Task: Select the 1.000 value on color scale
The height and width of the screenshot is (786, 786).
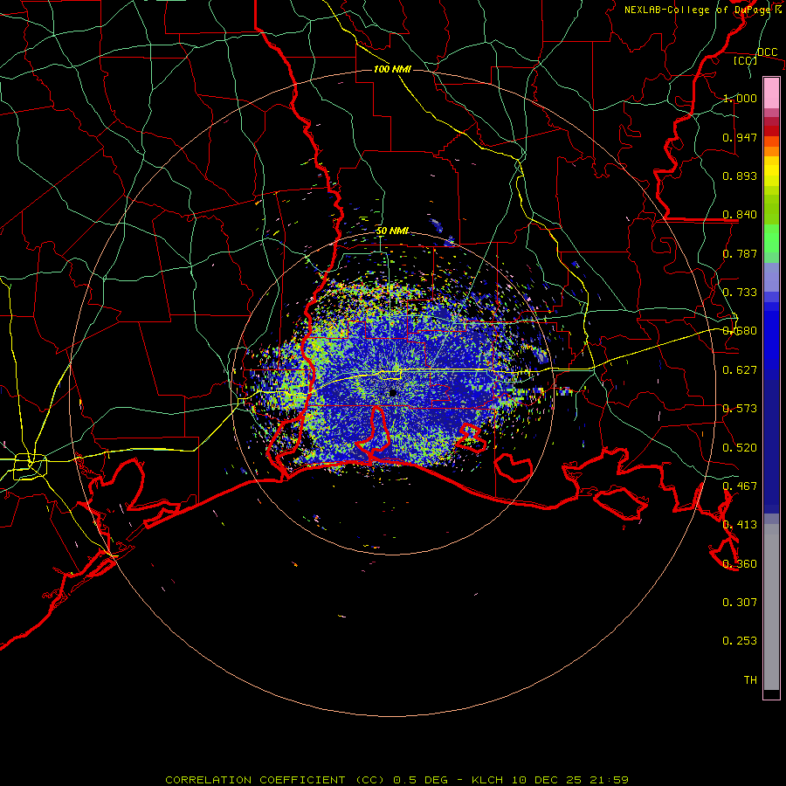Action: 740,98
